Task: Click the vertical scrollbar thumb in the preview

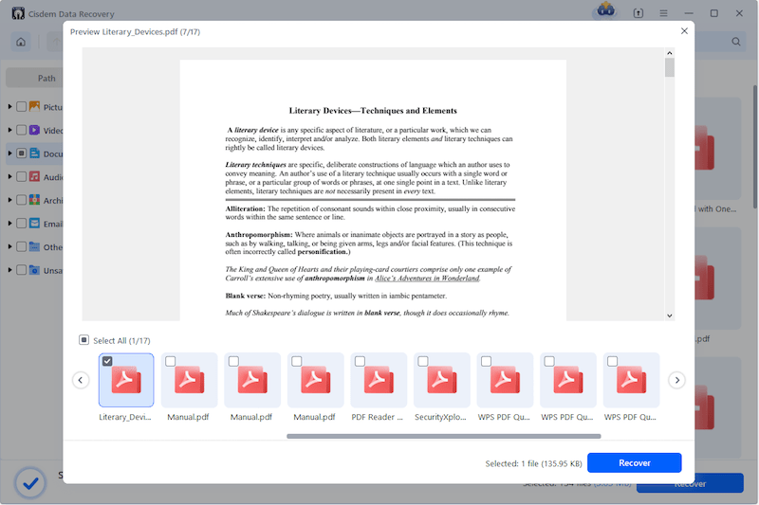Action: point(670,67)
